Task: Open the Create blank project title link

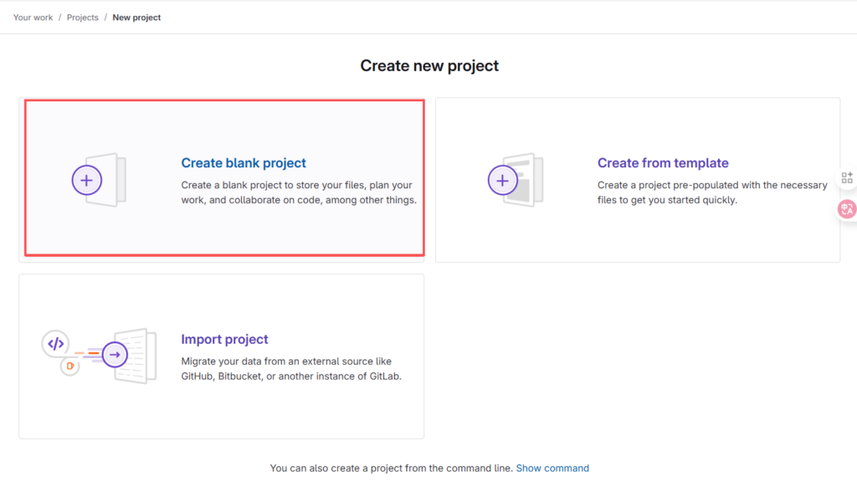Action: point(244,163)
